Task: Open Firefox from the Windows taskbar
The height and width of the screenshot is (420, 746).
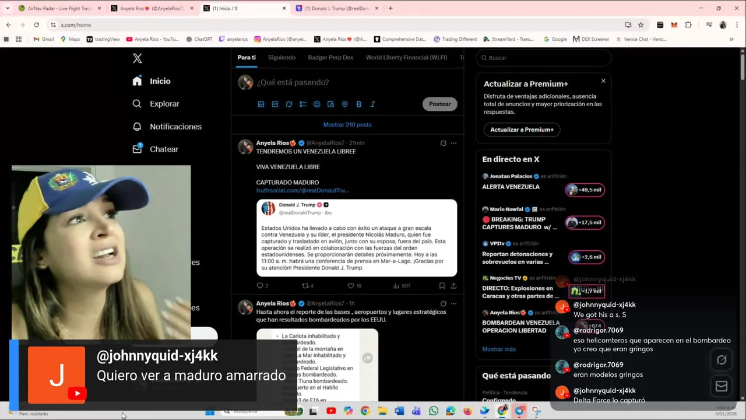Action: click(467, 411)
